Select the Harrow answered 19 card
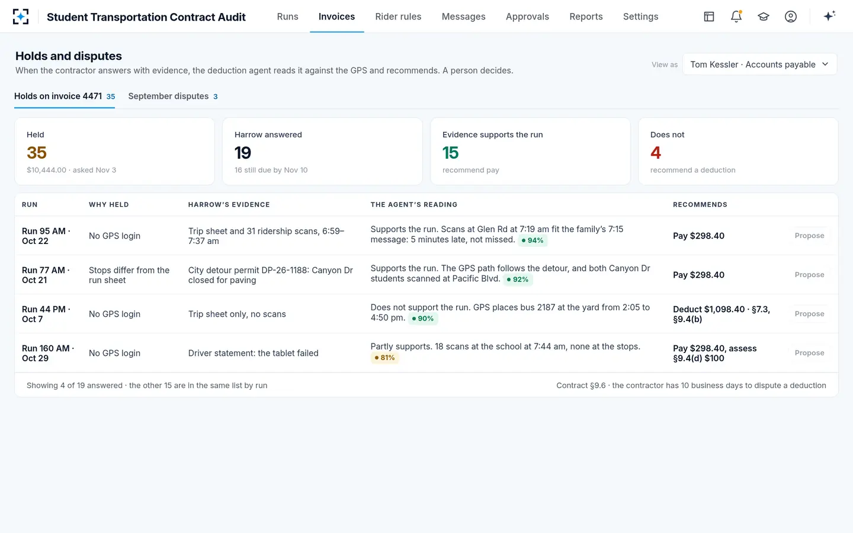Image resolution: width=853 pixels, height=533 pixels. pos(322,152)
